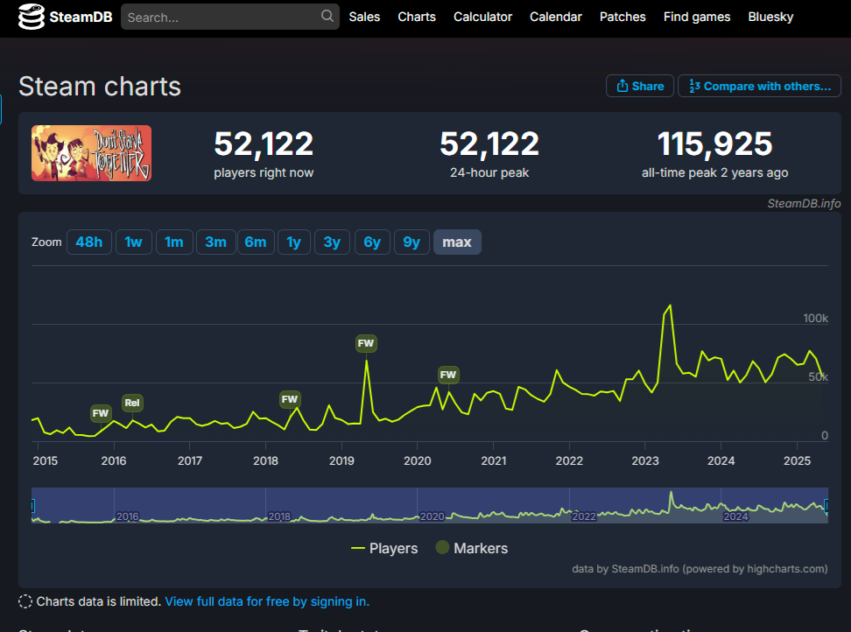
Task: Click the FW marker near 2020
Action: click(448, 375)
